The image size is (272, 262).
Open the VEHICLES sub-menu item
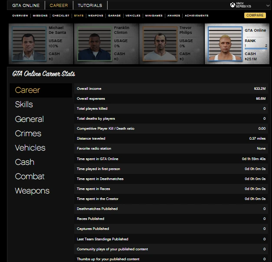click(x=133, y=16)
